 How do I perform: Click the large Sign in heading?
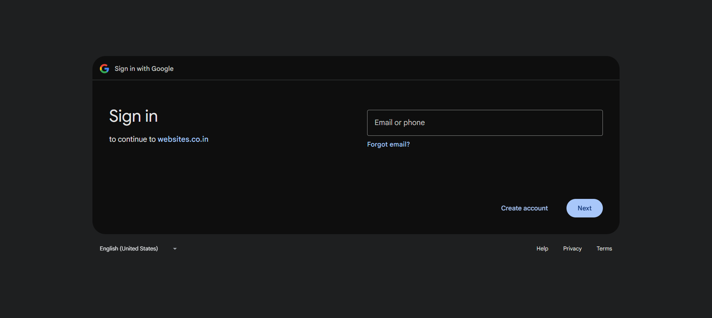tap(133, 117)
